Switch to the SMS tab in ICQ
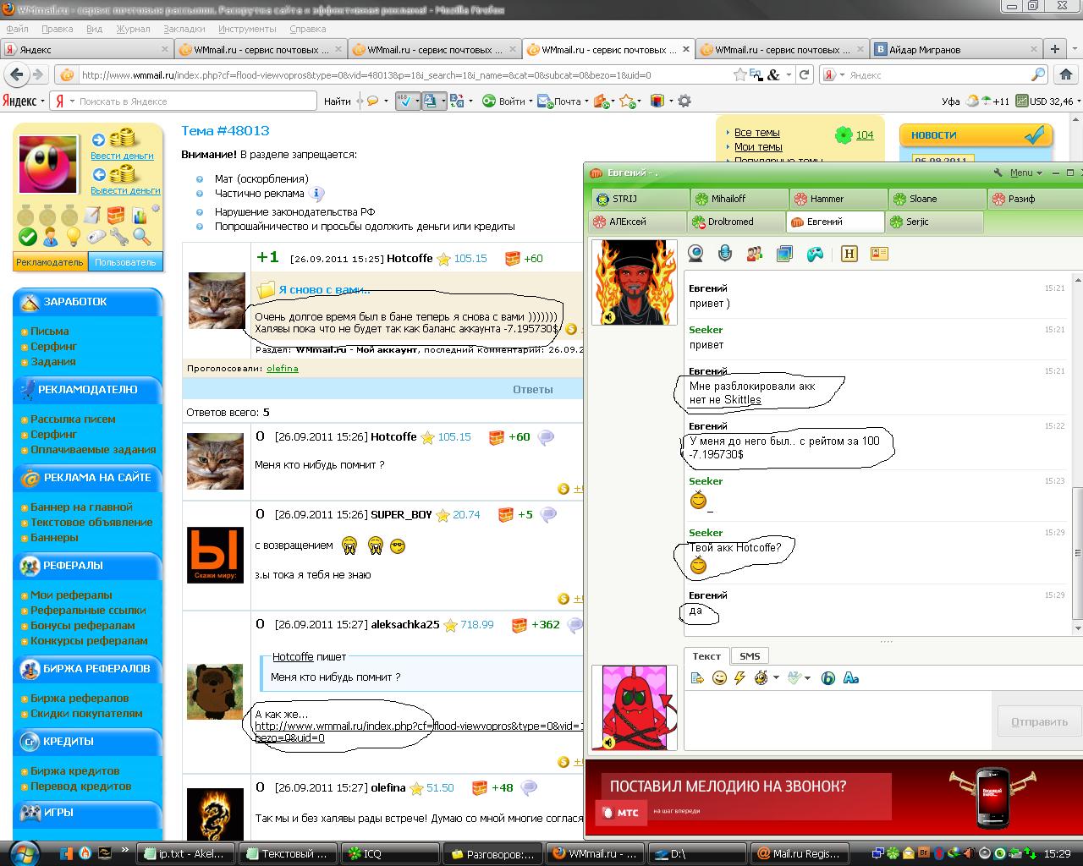 pyautogui.click(x=750, y=655)
